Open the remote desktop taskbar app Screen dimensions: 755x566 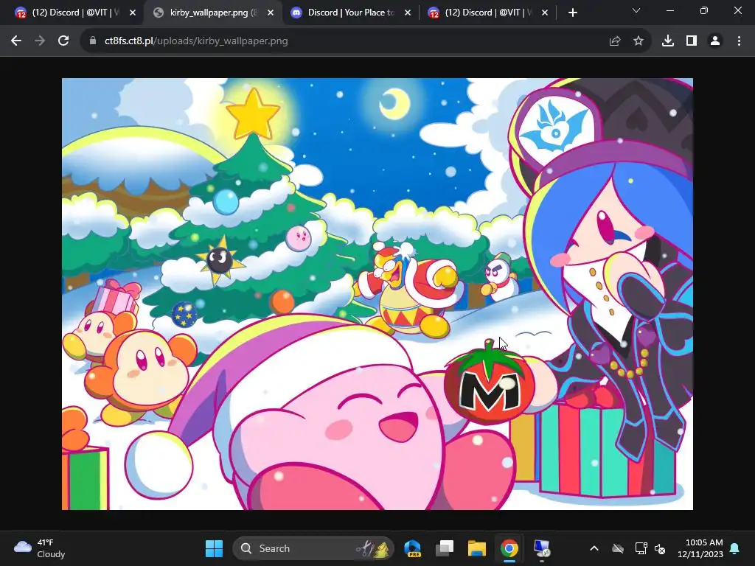pyautogui.click(x=542, y=548)
